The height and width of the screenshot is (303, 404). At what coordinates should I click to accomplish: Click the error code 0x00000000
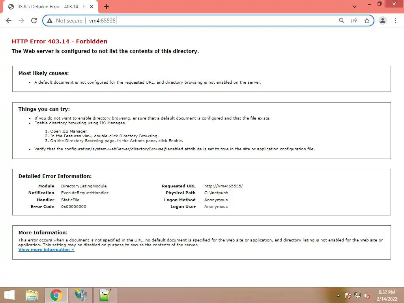74,207
